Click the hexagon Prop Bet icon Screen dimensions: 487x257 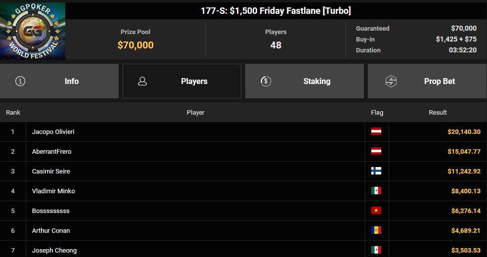point(391,82)
